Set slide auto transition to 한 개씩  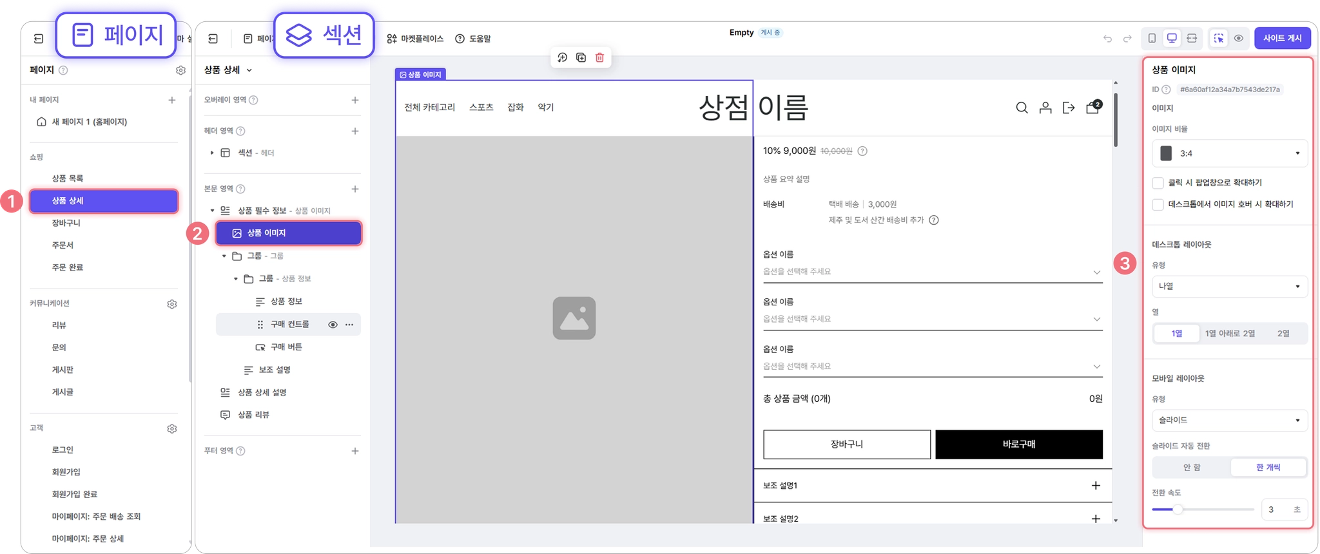[x=1268, y=468]
